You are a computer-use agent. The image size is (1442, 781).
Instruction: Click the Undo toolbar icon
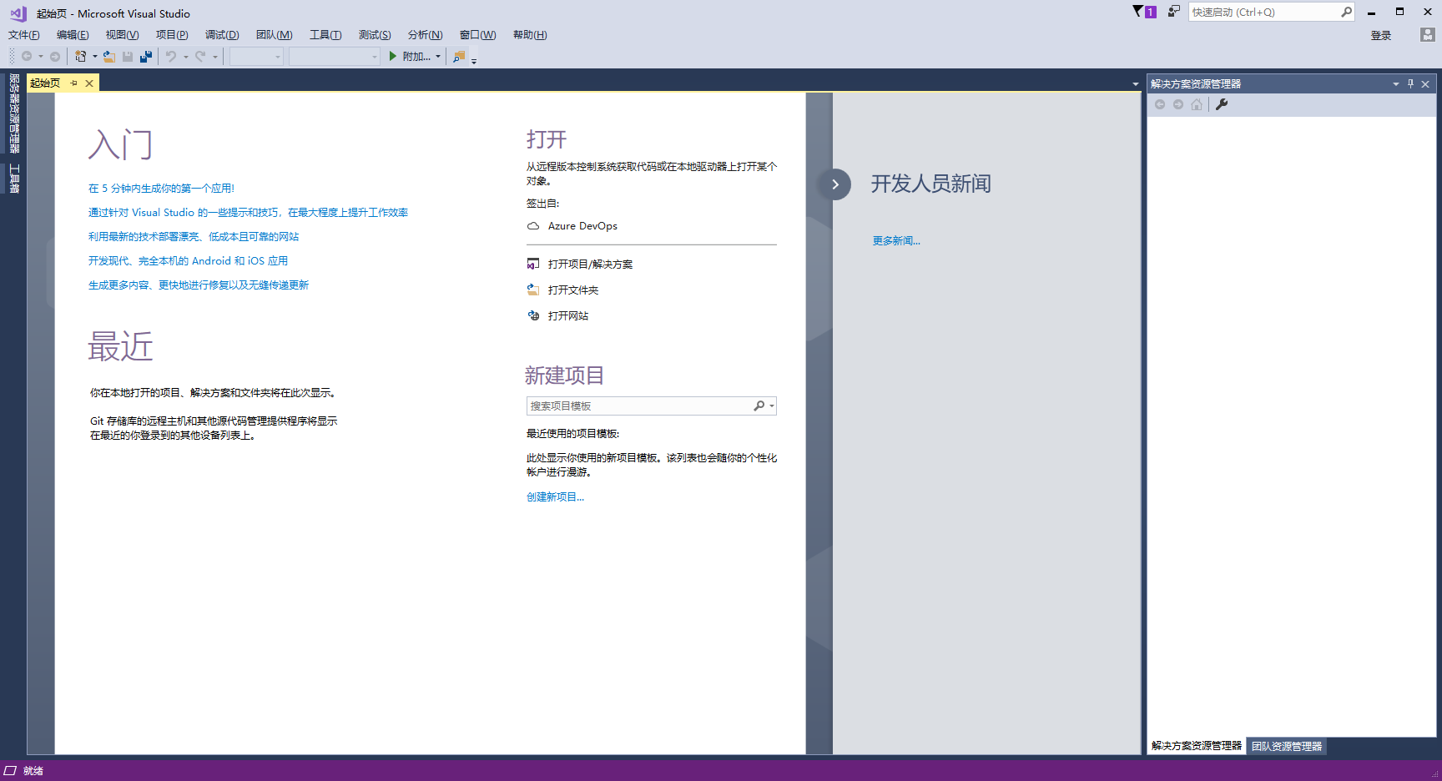[x=171, y=56]
